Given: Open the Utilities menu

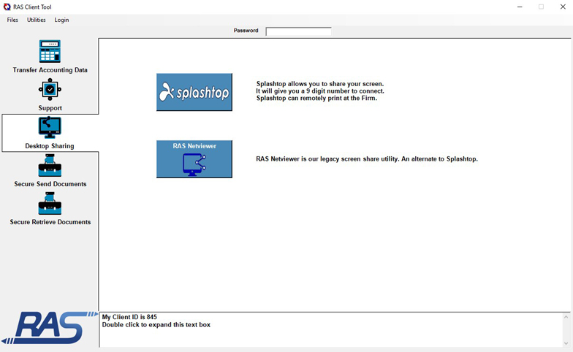Looking at the screenshot, I should [37, 20].
